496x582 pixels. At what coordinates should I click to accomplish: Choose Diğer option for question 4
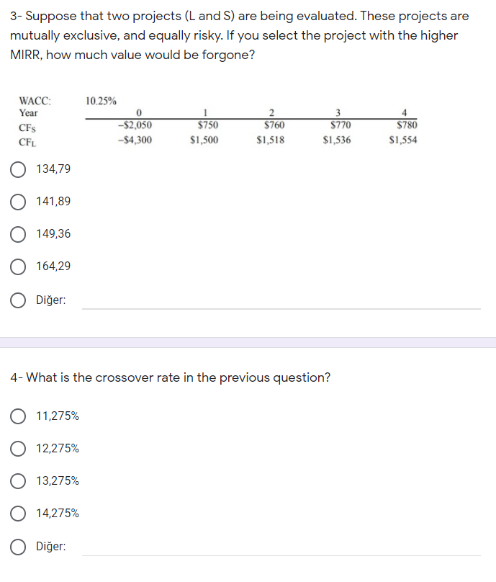coord(17,546)
